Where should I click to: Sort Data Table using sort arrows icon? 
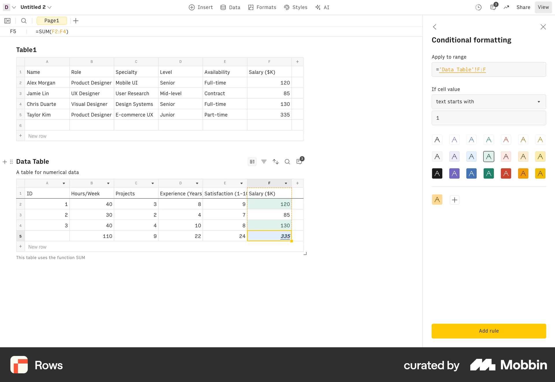275,161
